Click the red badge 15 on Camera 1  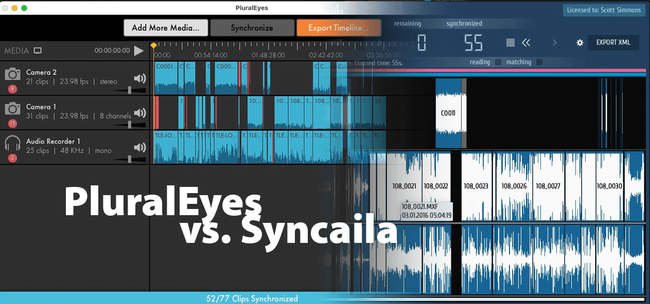click(13, 124)
